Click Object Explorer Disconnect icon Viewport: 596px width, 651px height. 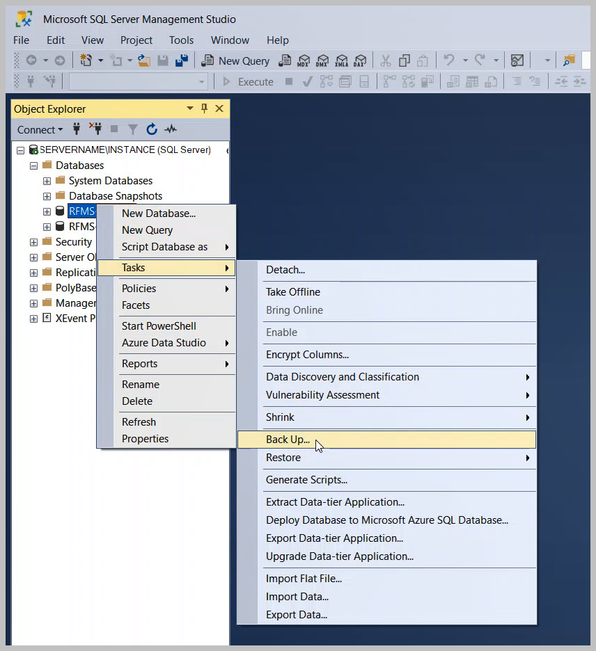[95, 129]
